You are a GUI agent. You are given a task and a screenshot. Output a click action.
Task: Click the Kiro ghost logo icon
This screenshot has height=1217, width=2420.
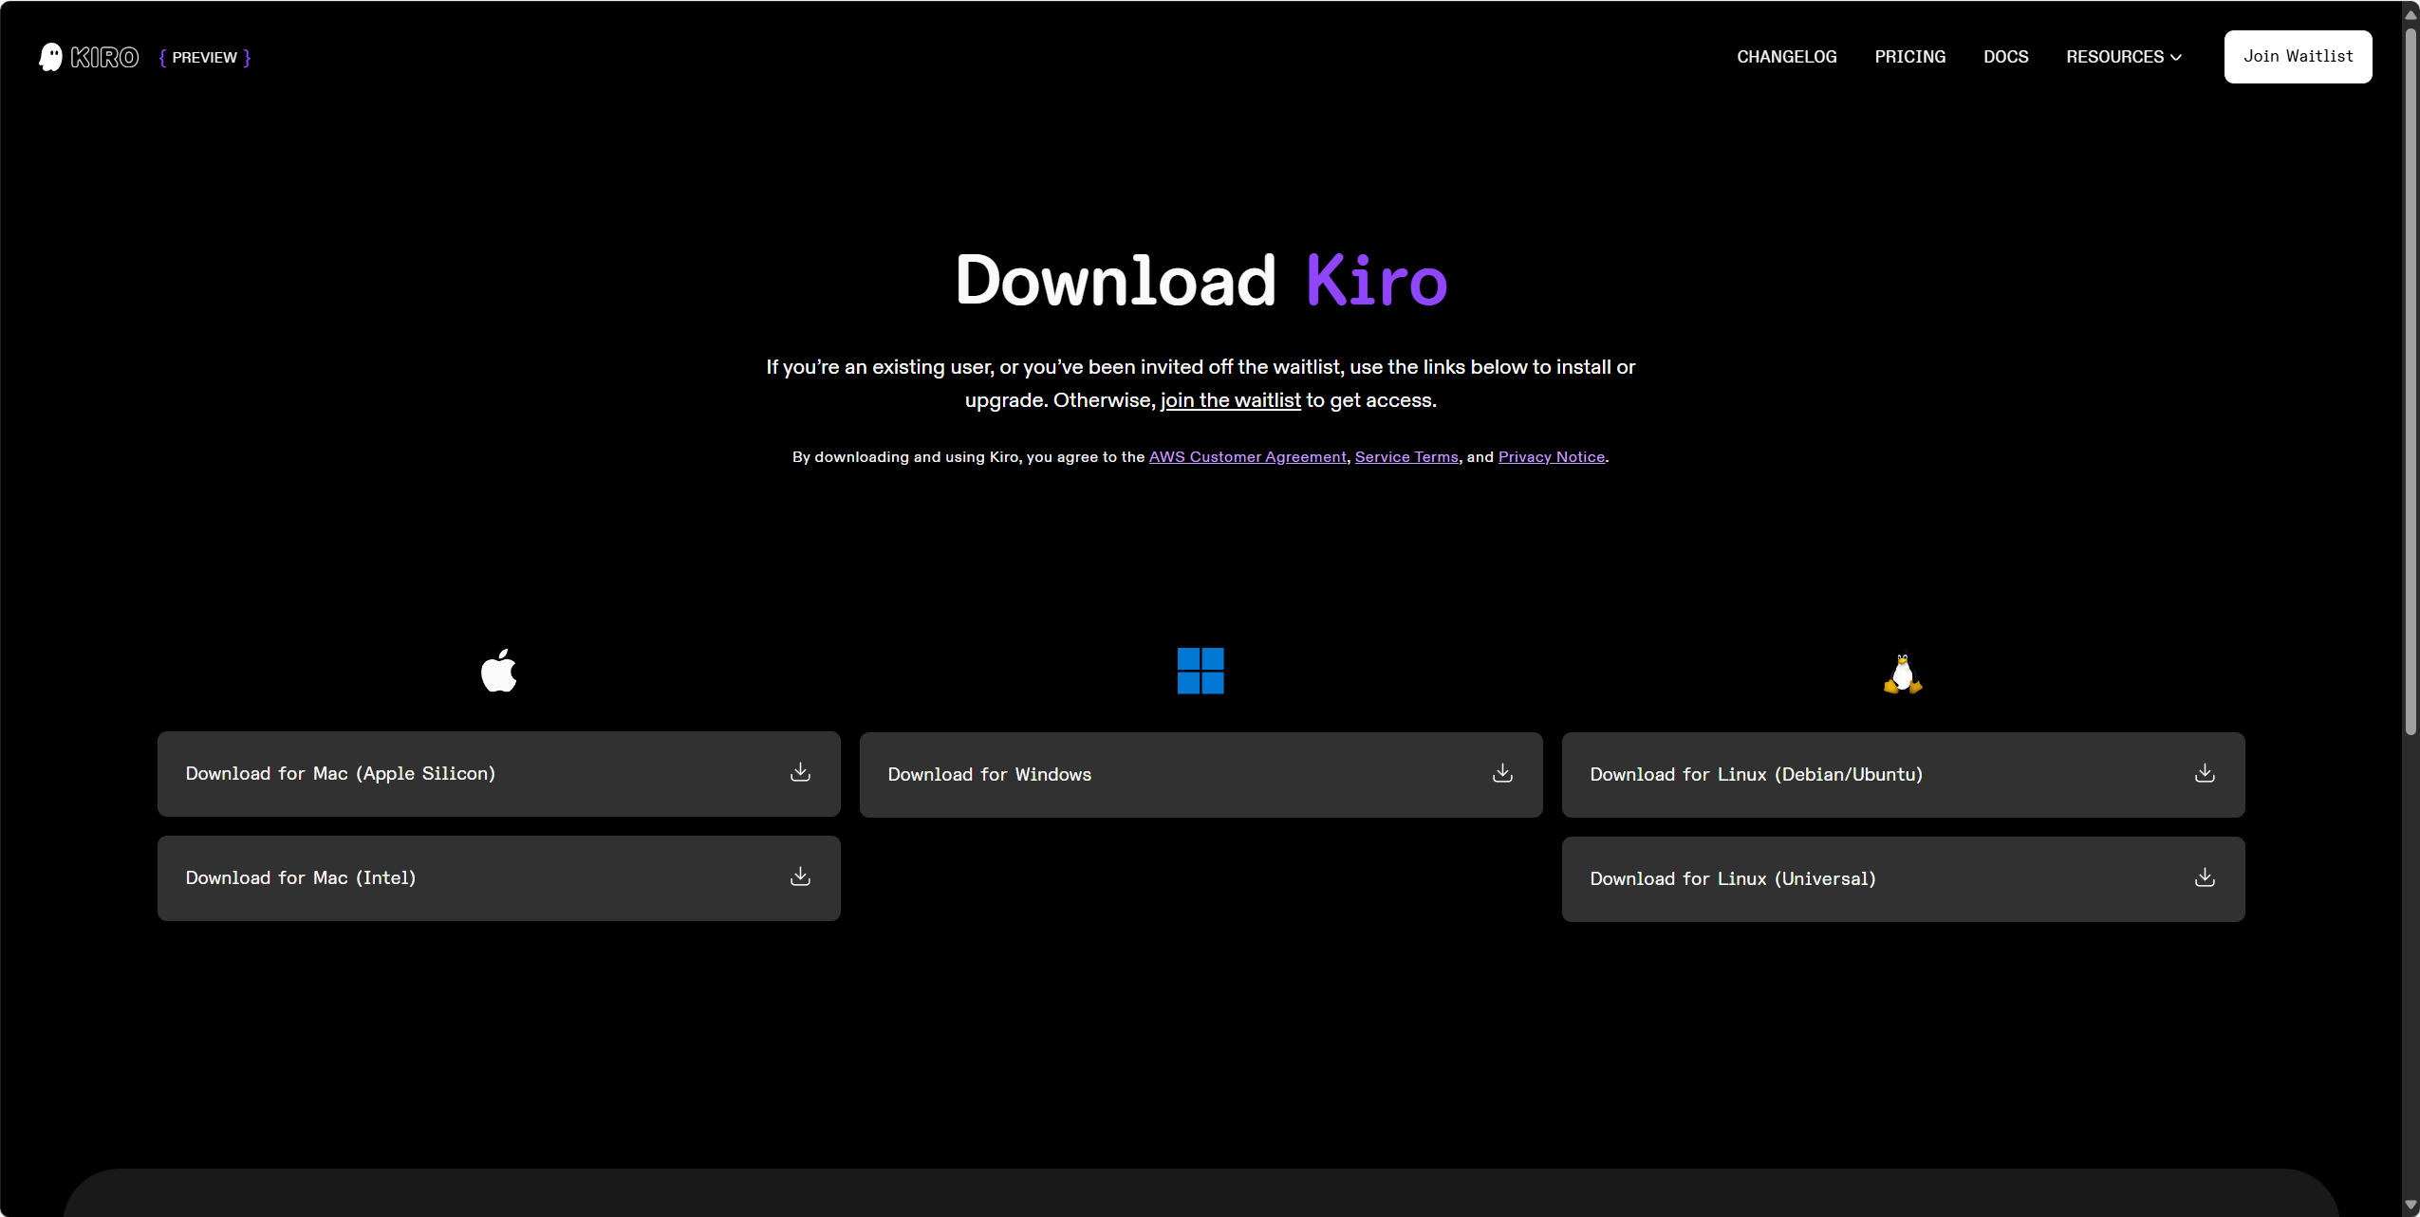[x=51, y=57]
